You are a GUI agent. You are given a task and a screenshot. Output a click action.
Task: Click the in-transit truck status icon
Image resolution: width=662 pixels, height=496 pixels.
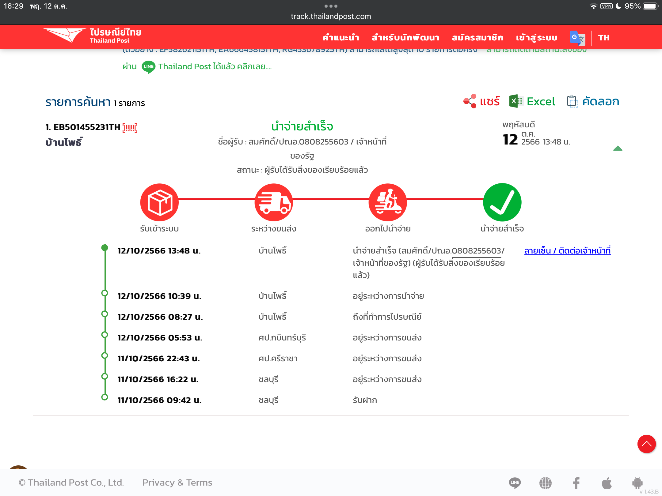pyautogui.click(x=273, y=202)
